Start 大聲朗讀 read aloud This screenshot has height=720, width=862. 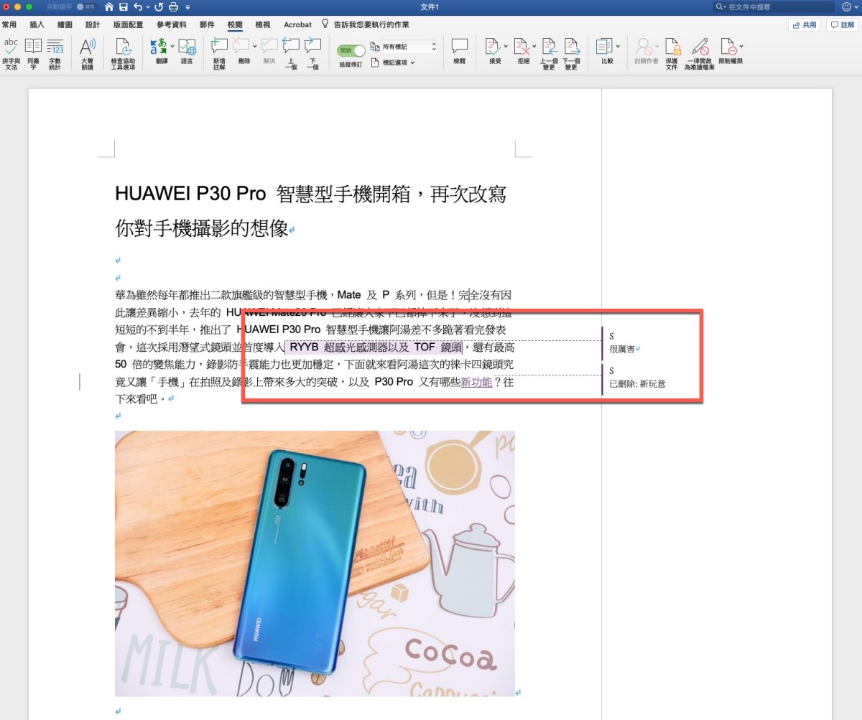[87, 54]
